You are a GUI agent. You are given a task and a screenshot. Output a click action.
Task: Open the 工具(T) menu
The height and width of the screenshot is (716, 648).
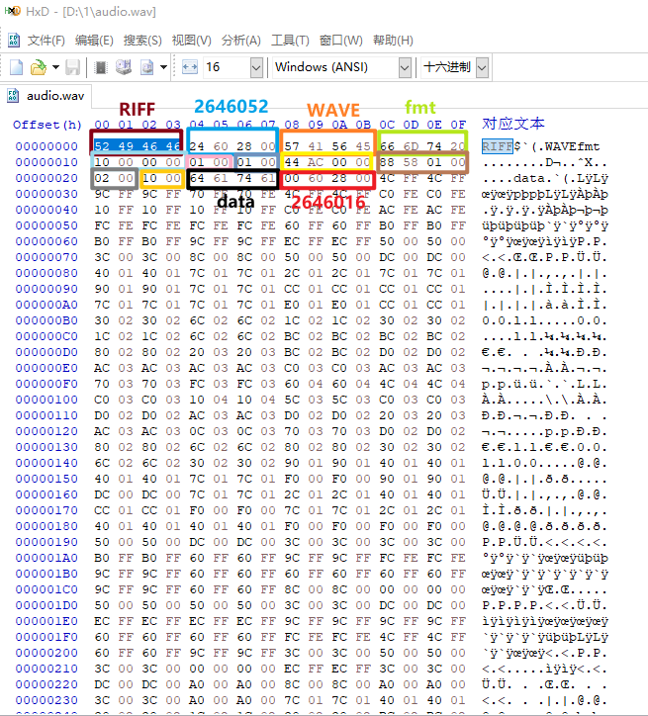290,41
